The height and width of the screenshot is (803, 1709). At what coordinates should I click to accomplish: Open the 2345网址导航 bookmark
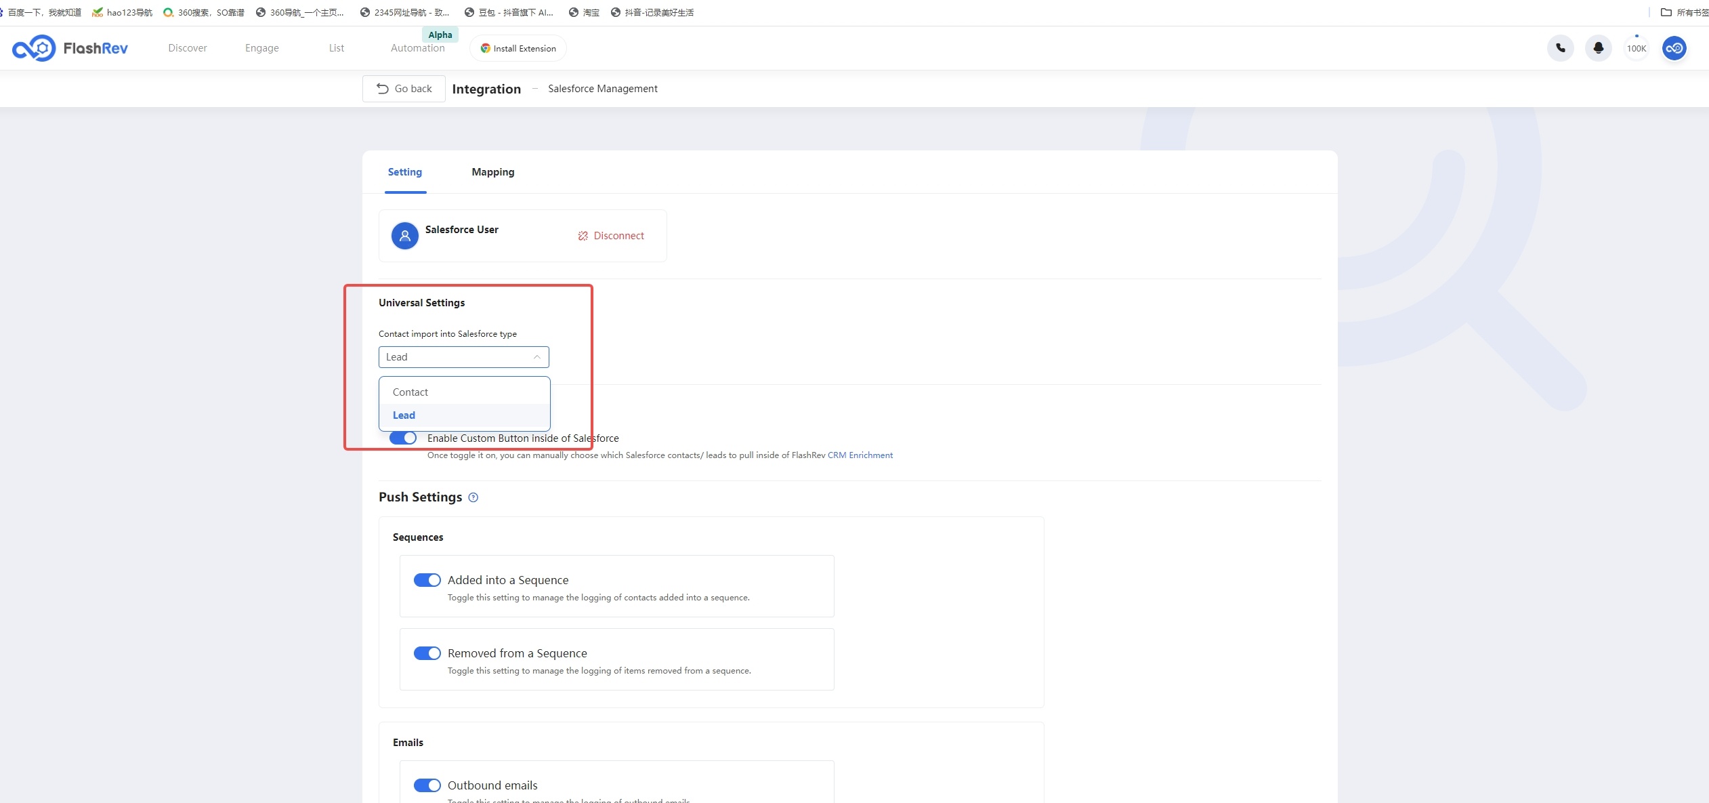[x=405, y=12]
